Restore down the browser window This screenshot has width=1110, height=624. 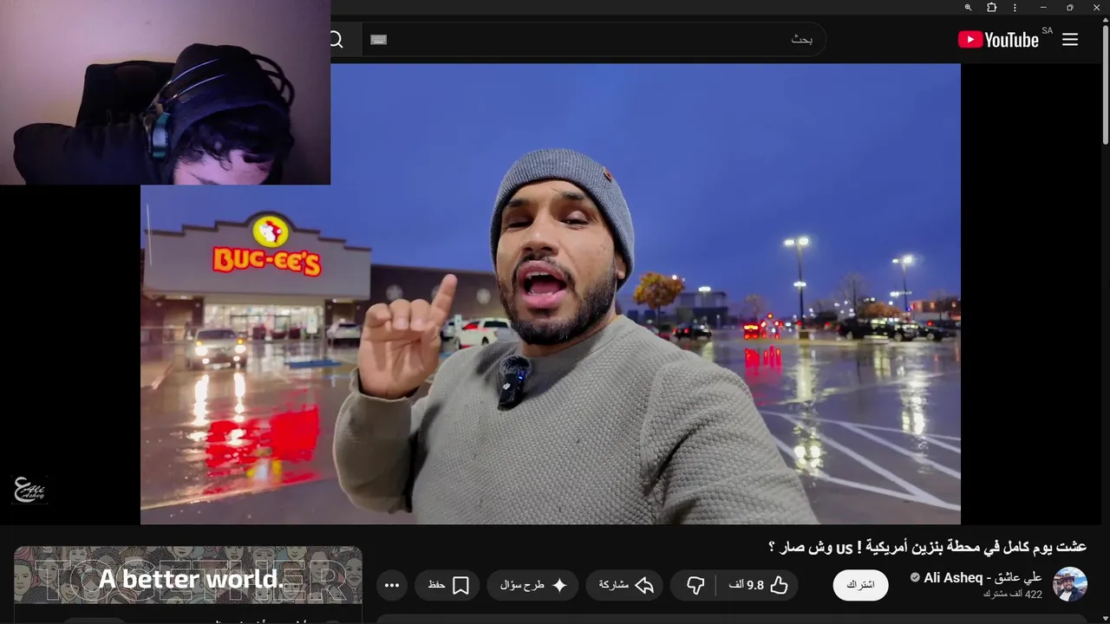(x=1069, y=8)
